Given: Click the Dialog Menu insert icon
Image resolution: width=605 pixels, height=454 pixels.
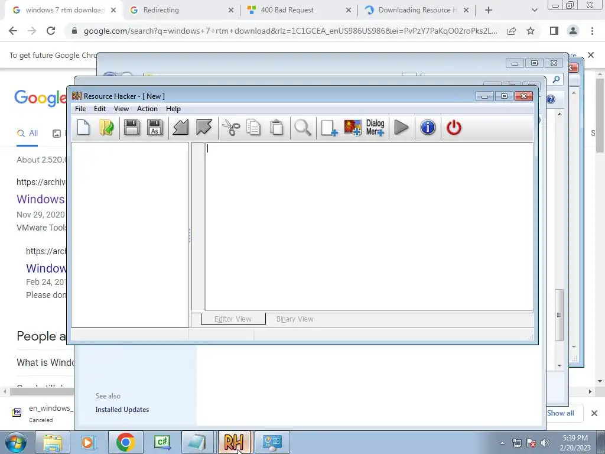Looking at the screenshot, I should coord(375,128).
